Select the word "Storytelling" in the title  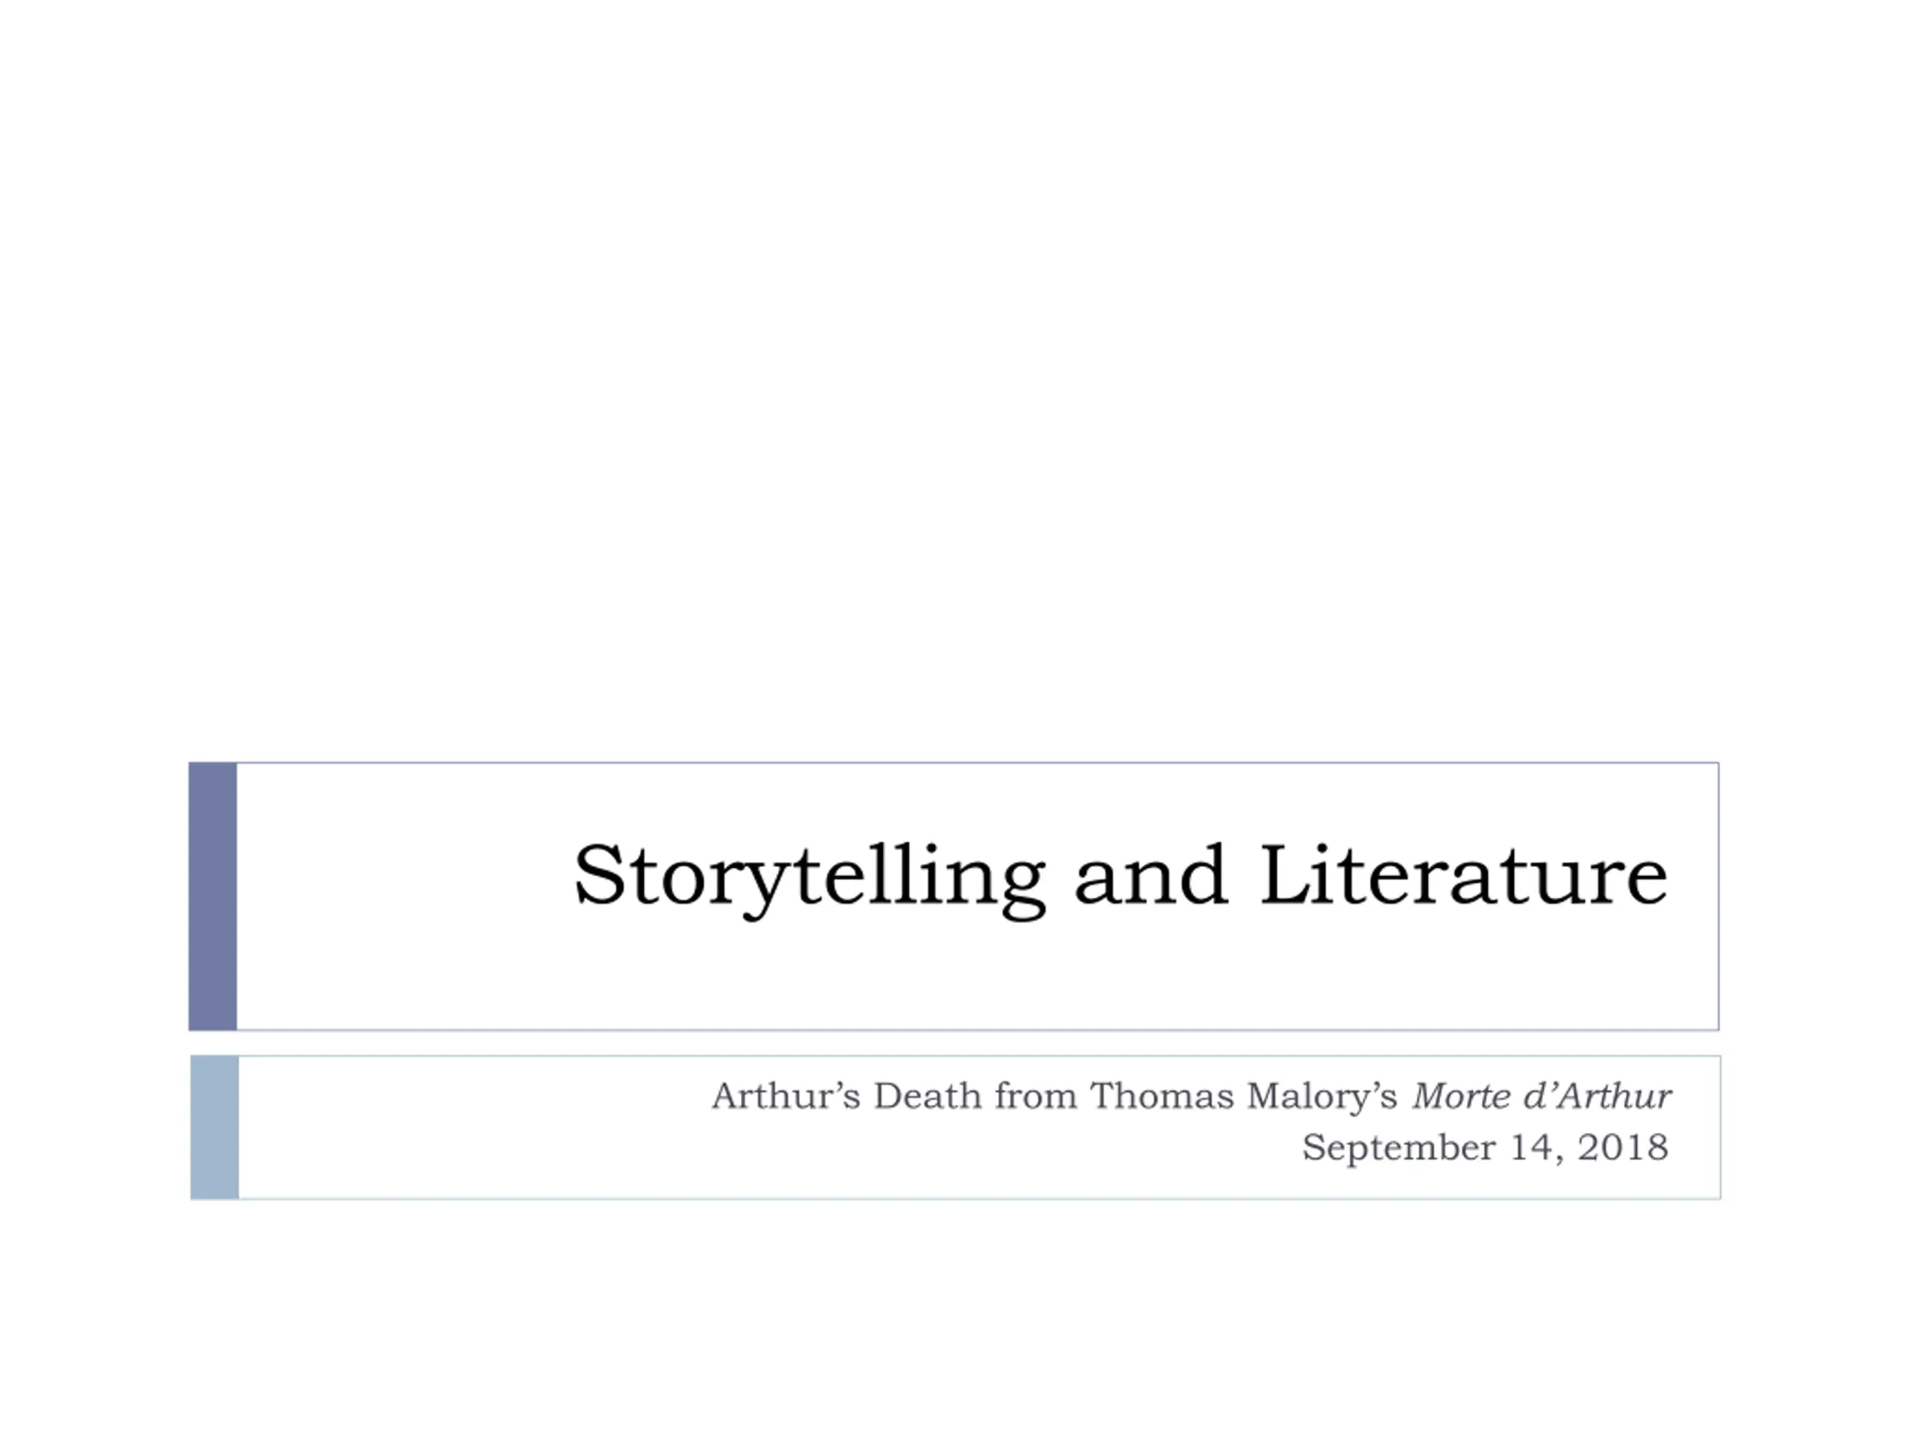pyautogui.click(x=809, y=879)
